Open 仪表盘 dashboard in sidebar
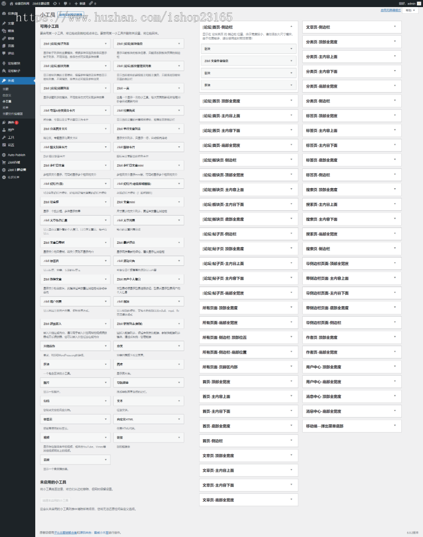 [x=12, y=13]
